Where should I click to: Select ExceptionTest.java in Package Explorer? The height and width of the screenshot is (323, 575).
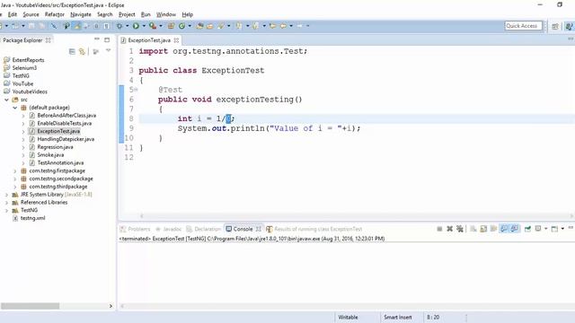[58, 131]
